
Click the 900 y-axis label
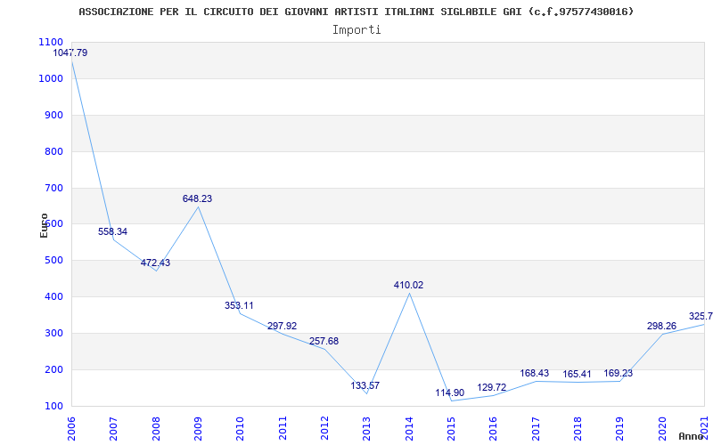(x=53, y=115)
